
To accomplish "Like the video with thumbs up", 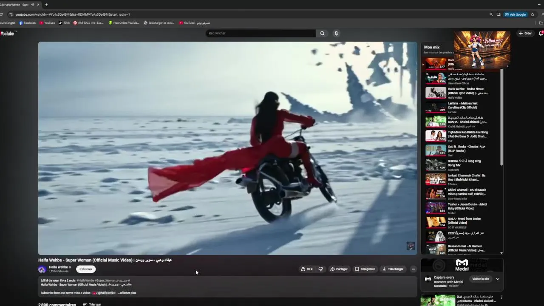I will [x=307, y=269].
